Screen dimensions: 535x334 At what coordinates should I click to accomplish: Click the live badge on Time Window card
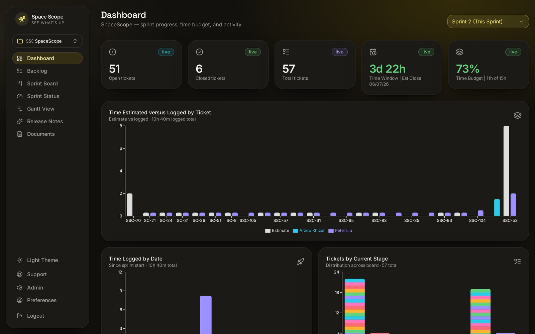click(x=426, y=52)
